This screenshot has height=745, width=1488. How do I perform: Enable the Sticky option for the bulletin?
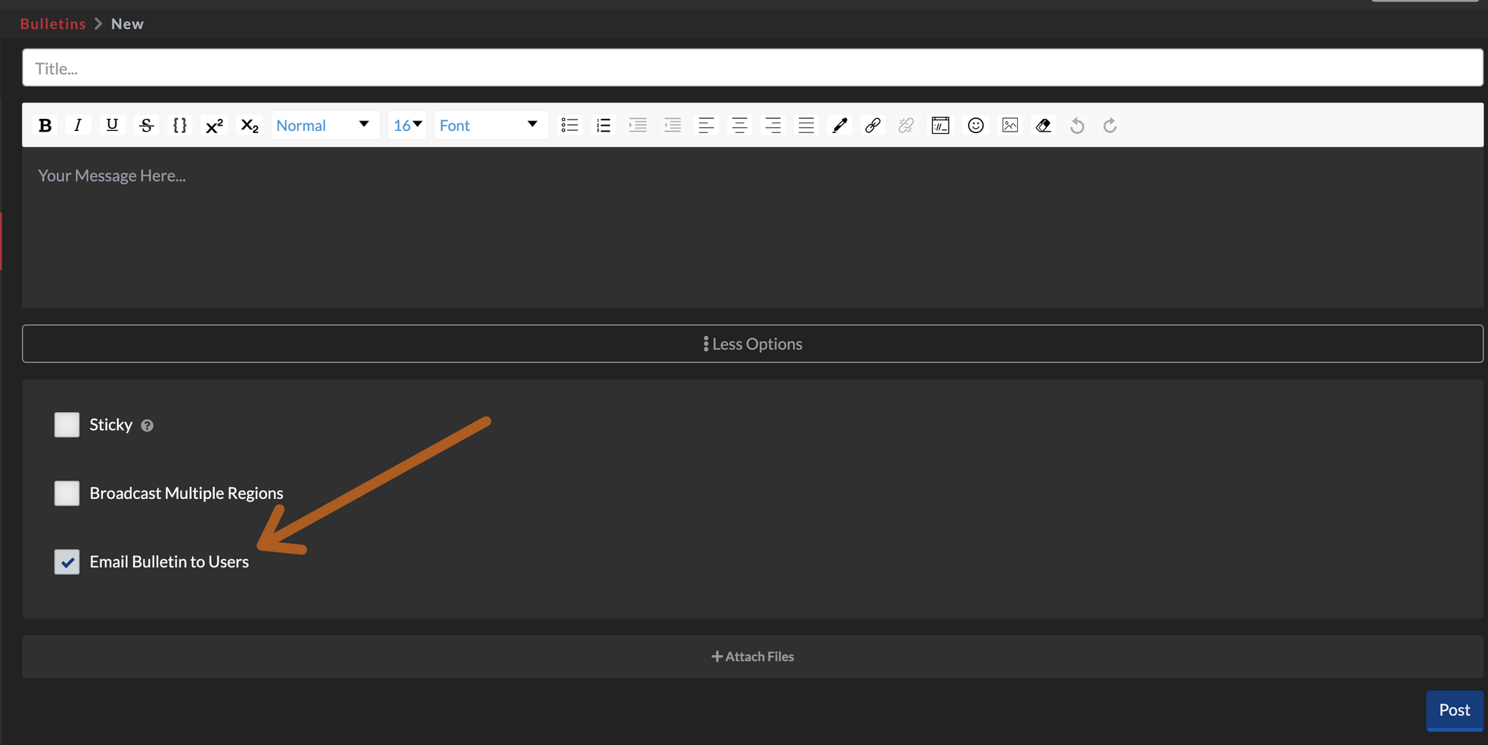[x=66, y=425]
